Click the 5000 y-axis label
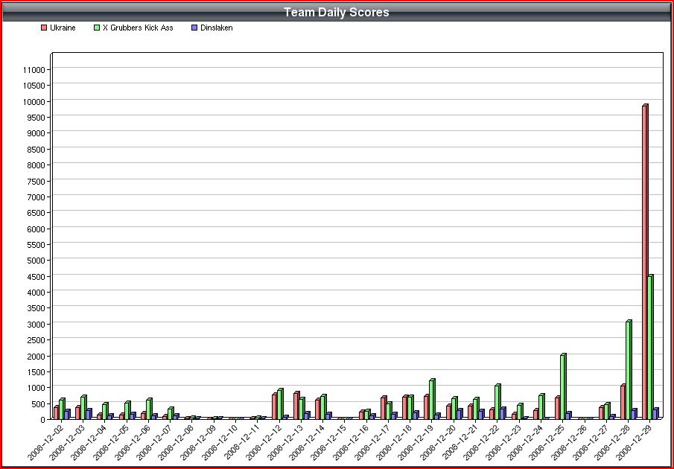This screenshot has width=674, height=469. [x=36, y=261]
